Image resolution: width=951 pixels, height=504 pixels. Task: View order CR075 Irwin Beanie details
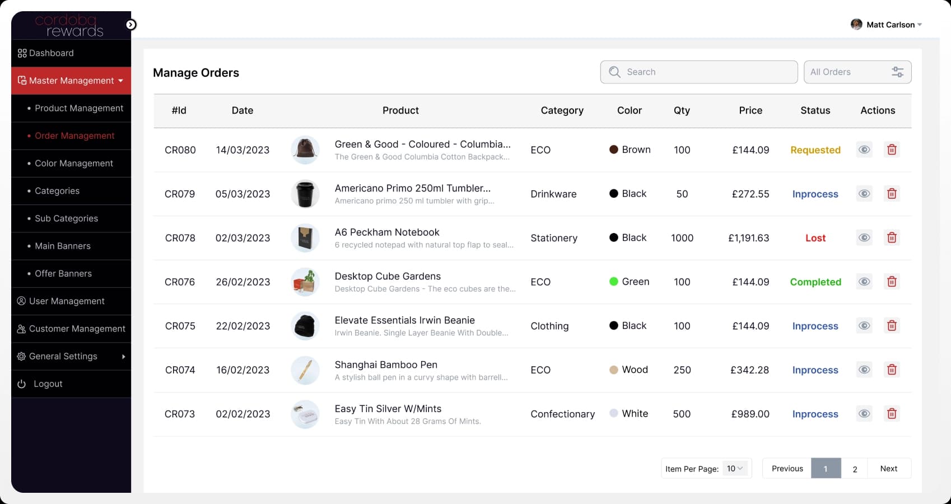(x=864, y=326)
